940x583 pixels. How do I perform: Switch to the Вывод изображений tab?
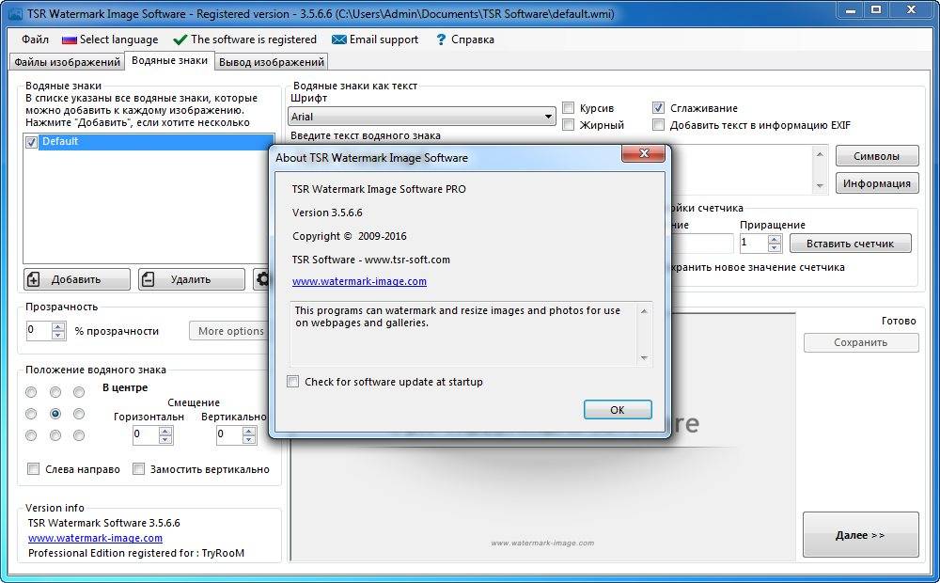272,62
